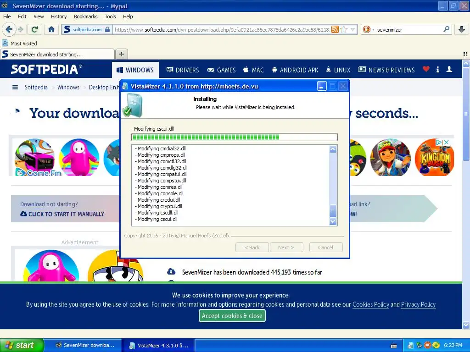Screen dimensions: 470x352
Task: Click the search magnifier icon
Action: [446, 29]
